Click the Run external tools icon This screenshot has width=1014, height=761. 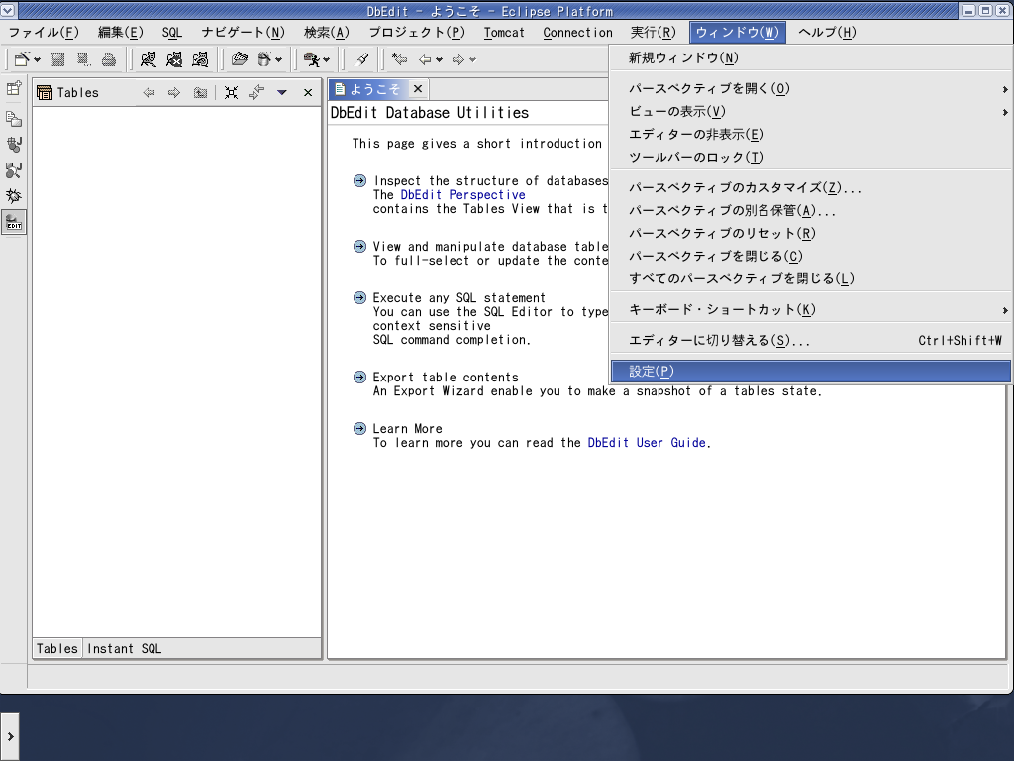tap(312, 59)
